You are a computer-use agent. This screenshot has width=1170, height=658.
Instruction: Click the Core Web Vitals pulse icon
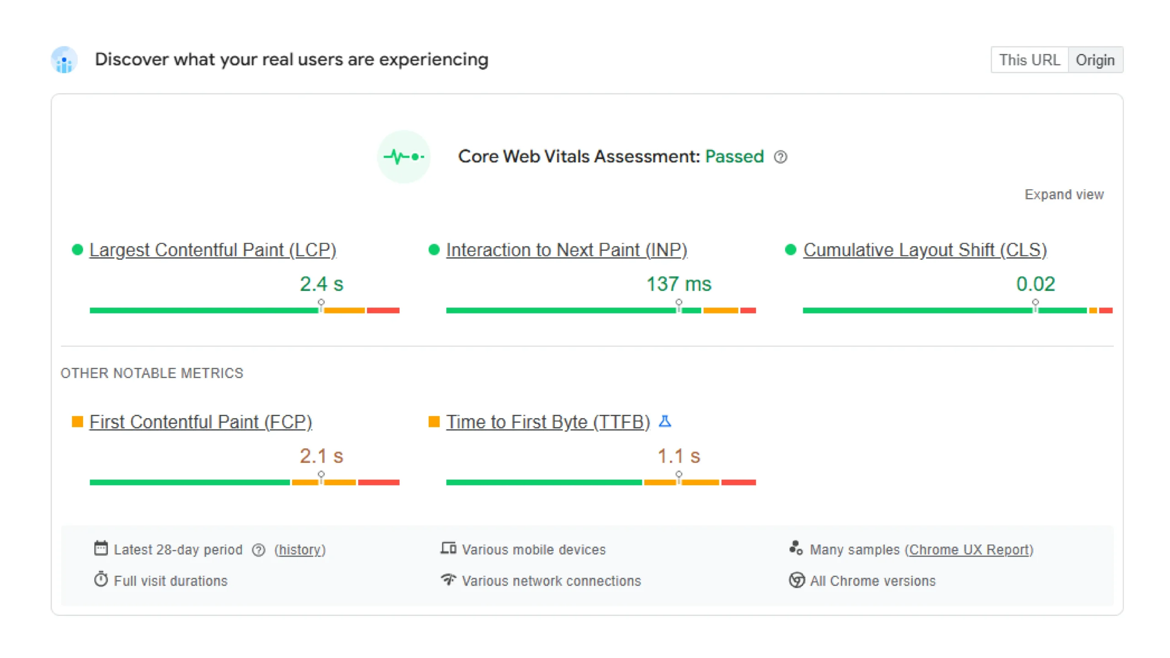pyautogui.click(x=404, y=156)
